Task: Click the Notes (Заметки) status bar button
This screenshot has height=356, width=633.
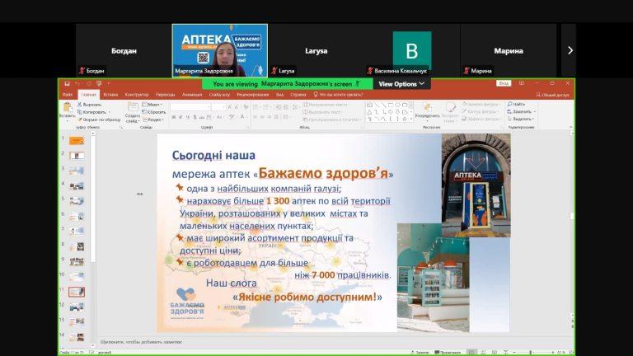Action: 420,353
